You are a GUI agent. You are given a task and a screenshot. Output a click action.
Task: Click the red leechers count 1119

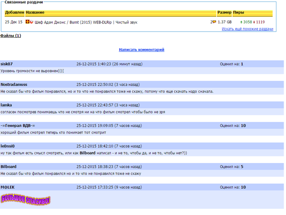coord(260,22)
